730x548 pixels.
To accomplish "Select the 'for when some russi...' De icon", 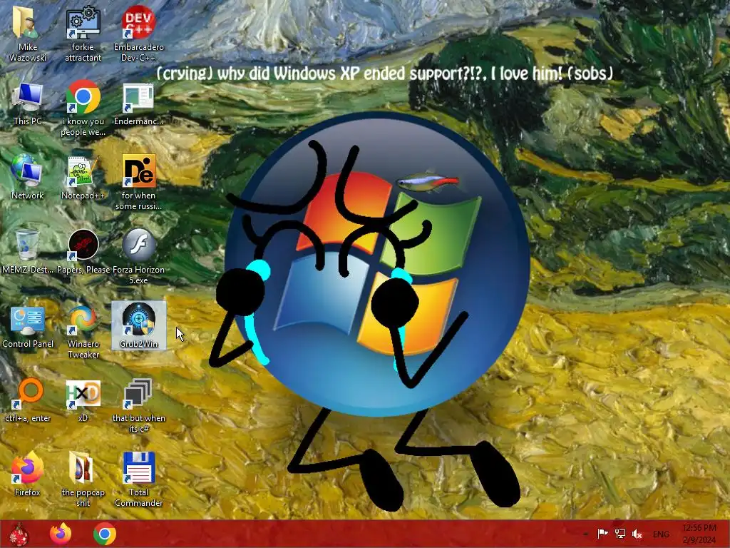I will (139, 183).
